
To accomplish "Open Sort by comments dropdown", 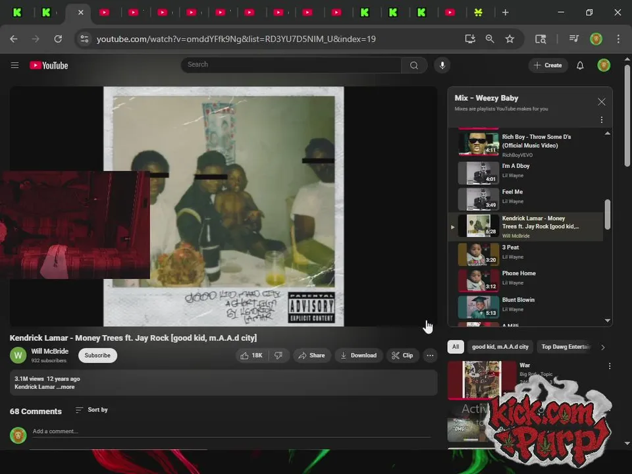I will point(92,410).
